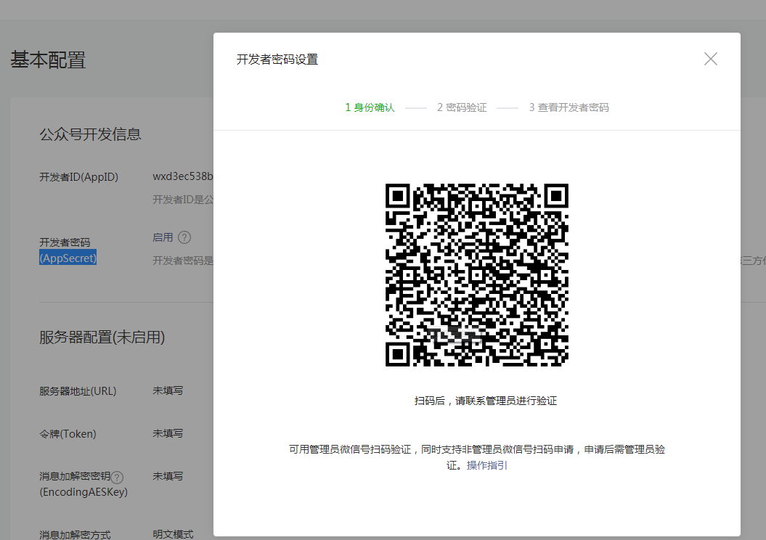Select step 2 密码验证
766x540 pixels.
pyautogui.click(x=462, y=107)
